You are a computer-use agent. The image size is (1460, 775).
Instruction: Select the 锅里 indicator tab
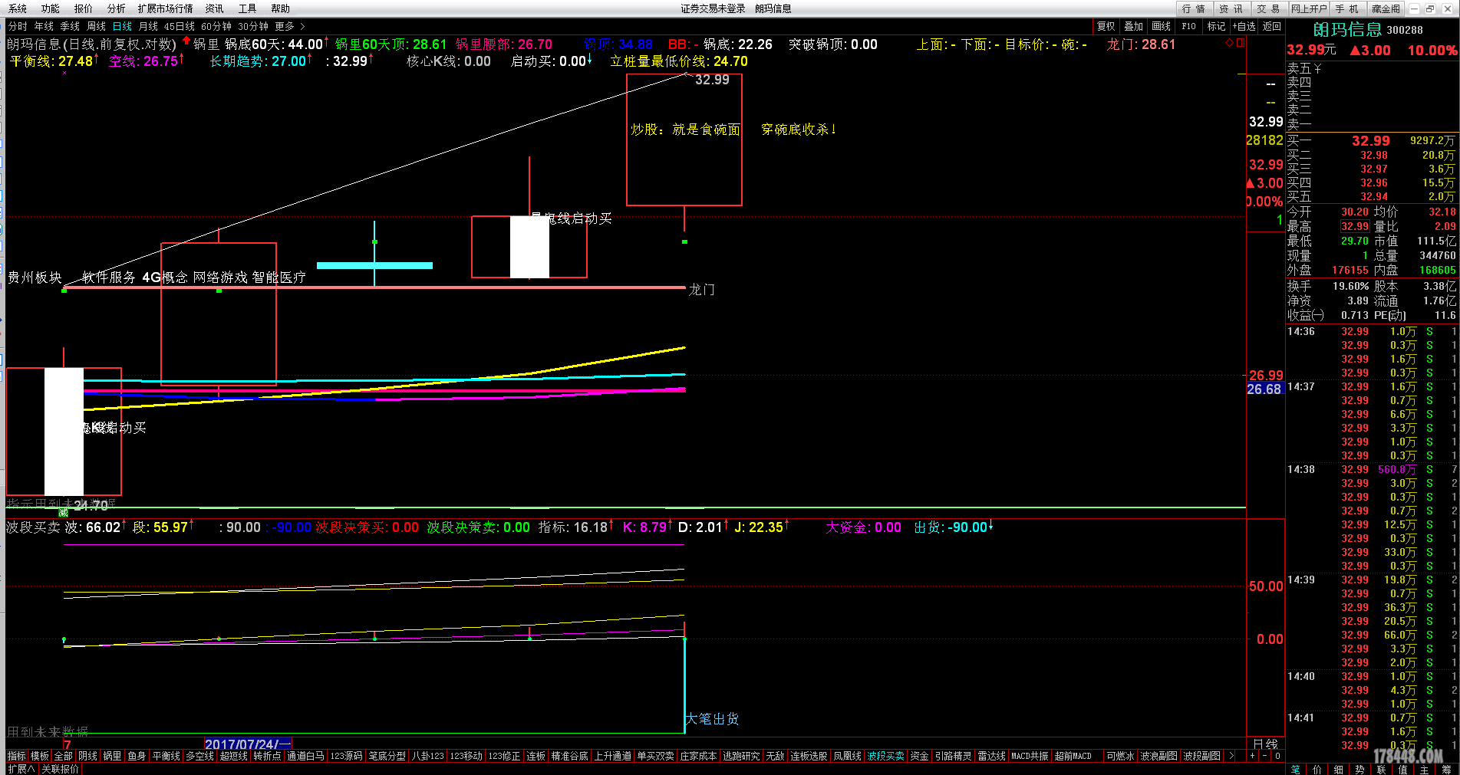tap(112, 756)
